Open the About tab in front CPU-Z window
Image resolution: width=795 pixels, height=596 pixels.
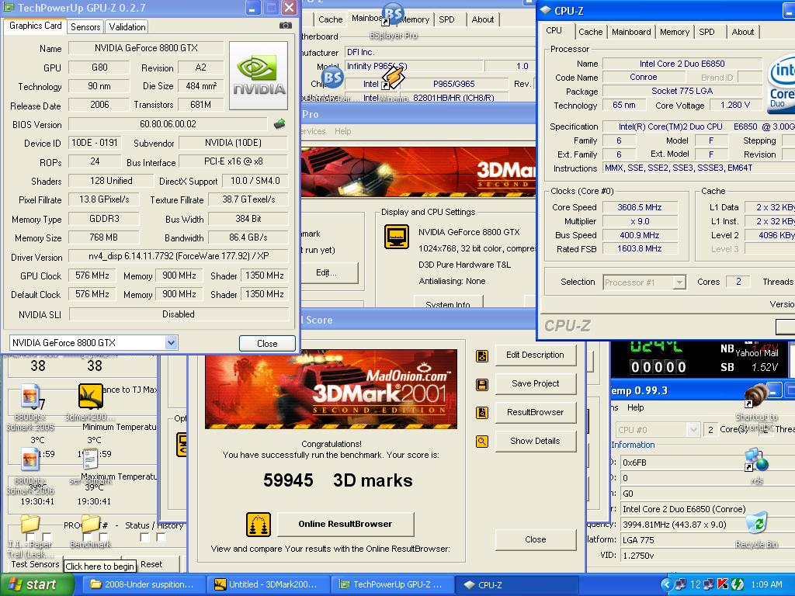tap(743, 32)
